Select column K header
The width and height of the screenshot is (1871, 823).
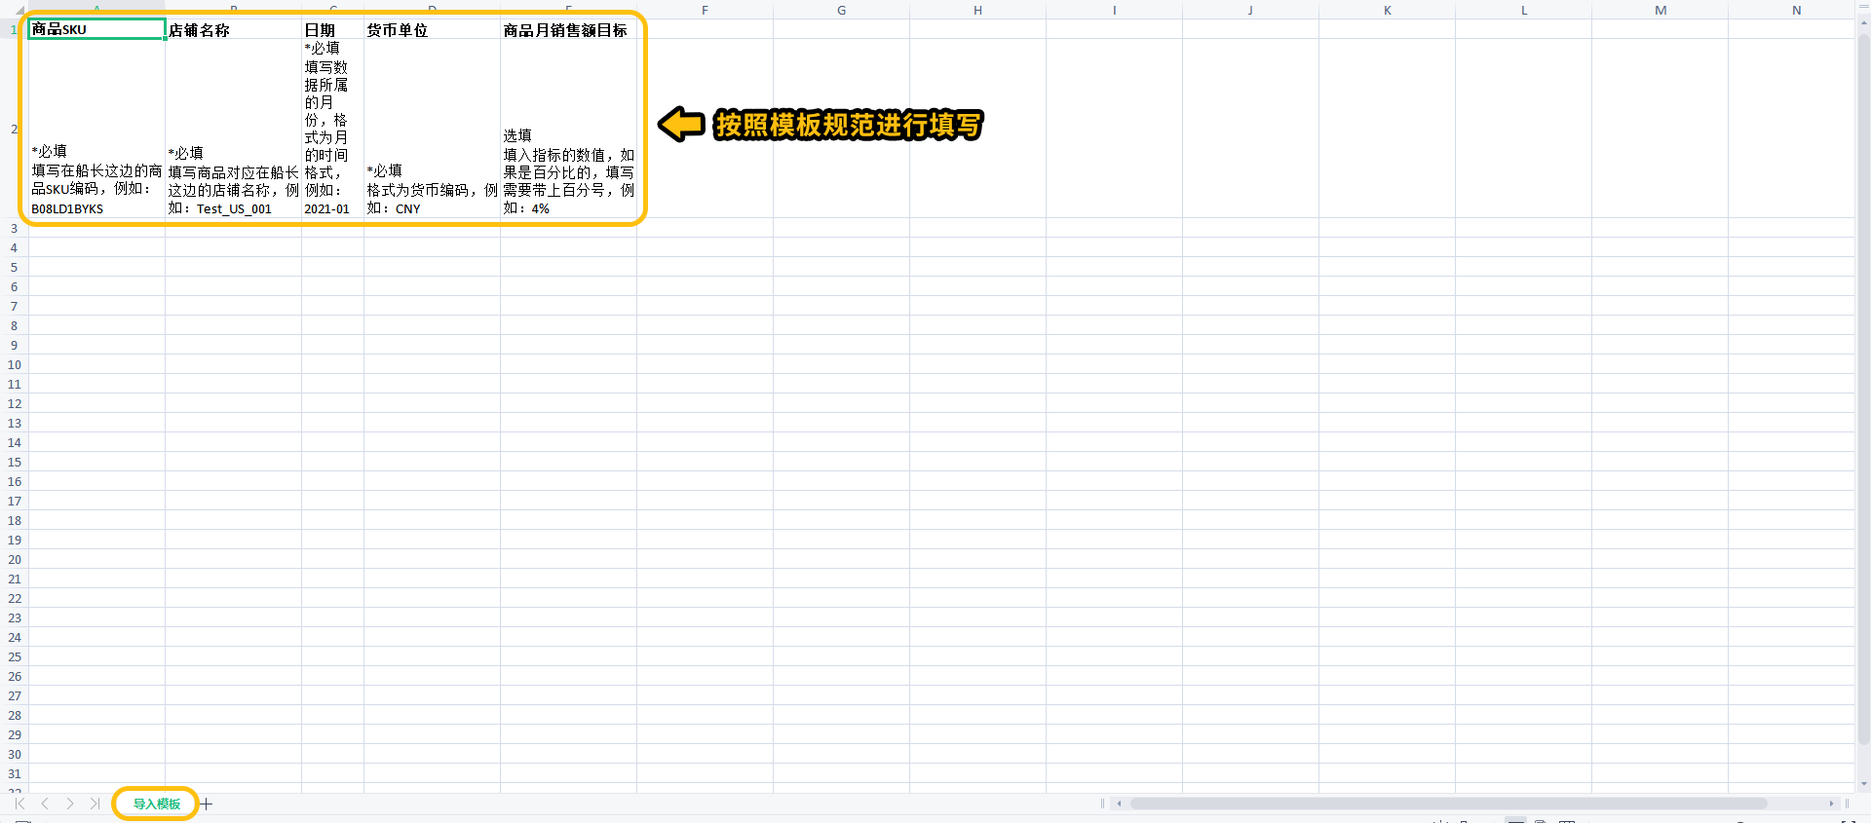coord(1387,10)
